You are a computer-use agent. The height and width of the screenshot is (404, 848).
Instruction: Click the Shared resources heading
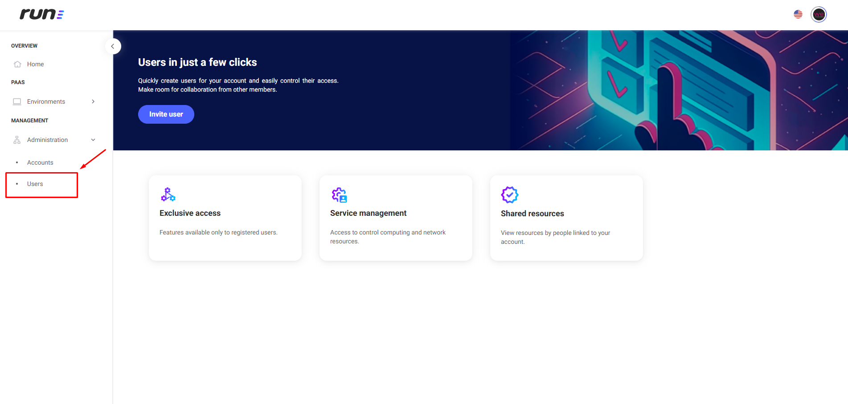(532, 214)
